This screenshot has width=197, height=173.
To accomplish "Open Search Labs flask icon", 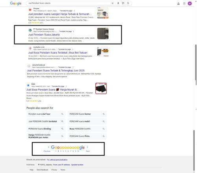I will 178,4.
